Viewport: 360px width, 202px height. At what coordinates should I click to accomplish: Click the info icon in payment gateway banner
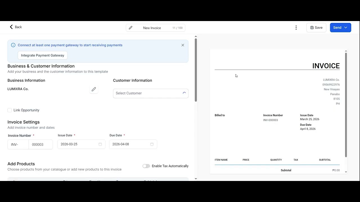pyautogui.click(x=13, y=45)
